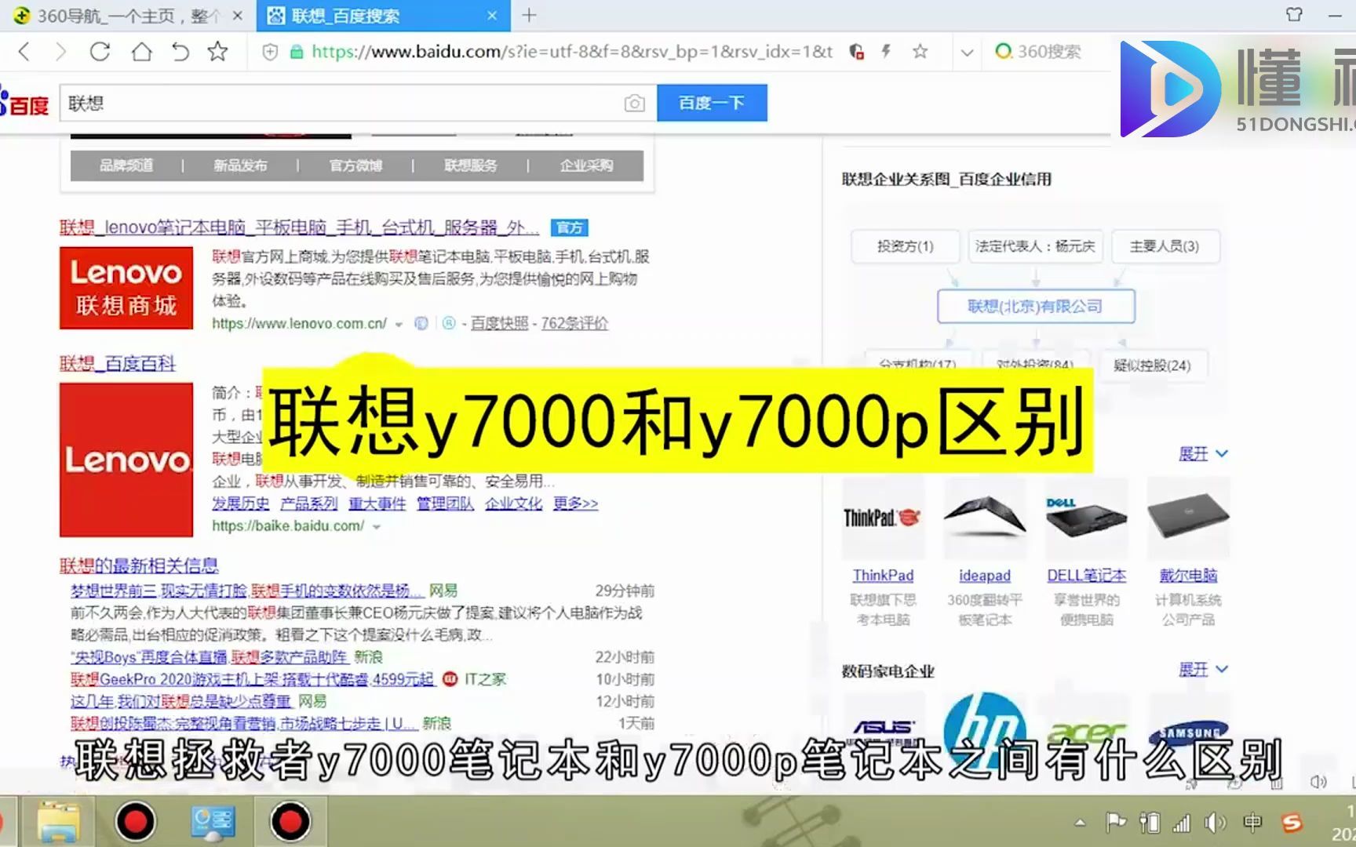Expand dropdown arrow next to www.lenovo.com.cn

coord(399,324)
